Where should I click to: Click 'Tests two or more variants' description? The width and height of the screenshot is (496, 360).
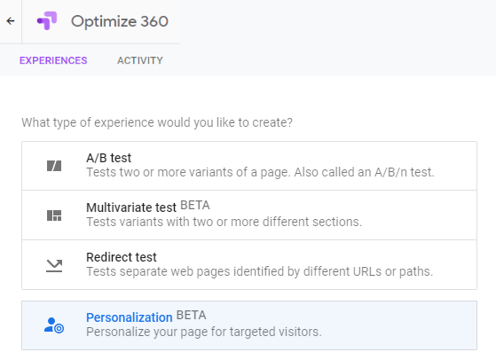pos(260,172)
